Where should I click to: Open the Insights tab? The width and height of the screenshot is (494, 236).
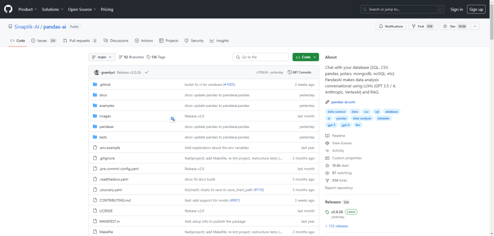219,41
